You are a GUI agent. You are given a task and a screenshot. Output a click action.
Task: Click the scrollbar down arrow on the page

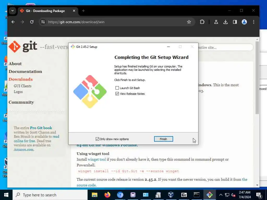pyautogui.click(x=257, y=185)
